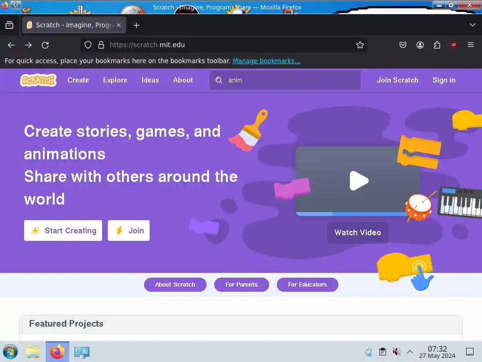482x362 pixels.
Task: Close the Scratch tab
Action: [x=119, y=25]
